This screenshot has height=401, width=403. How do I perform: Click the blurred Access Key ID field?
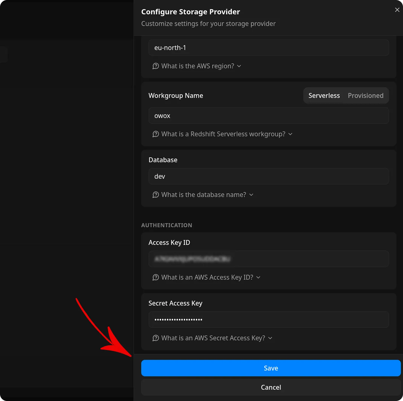[x=268, y=259]
